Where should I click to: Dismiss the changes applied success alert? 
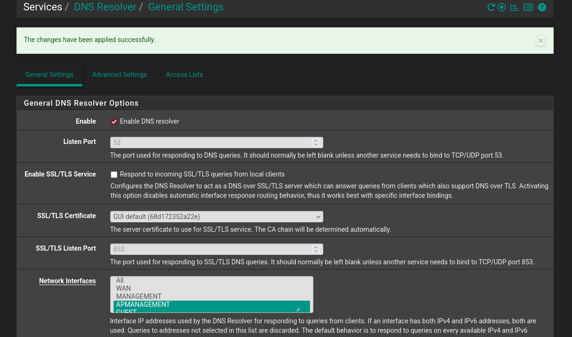point(540,41)
